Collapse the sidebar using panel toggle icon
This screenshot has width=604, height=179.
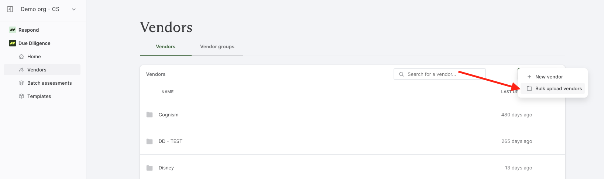(10, 9)
